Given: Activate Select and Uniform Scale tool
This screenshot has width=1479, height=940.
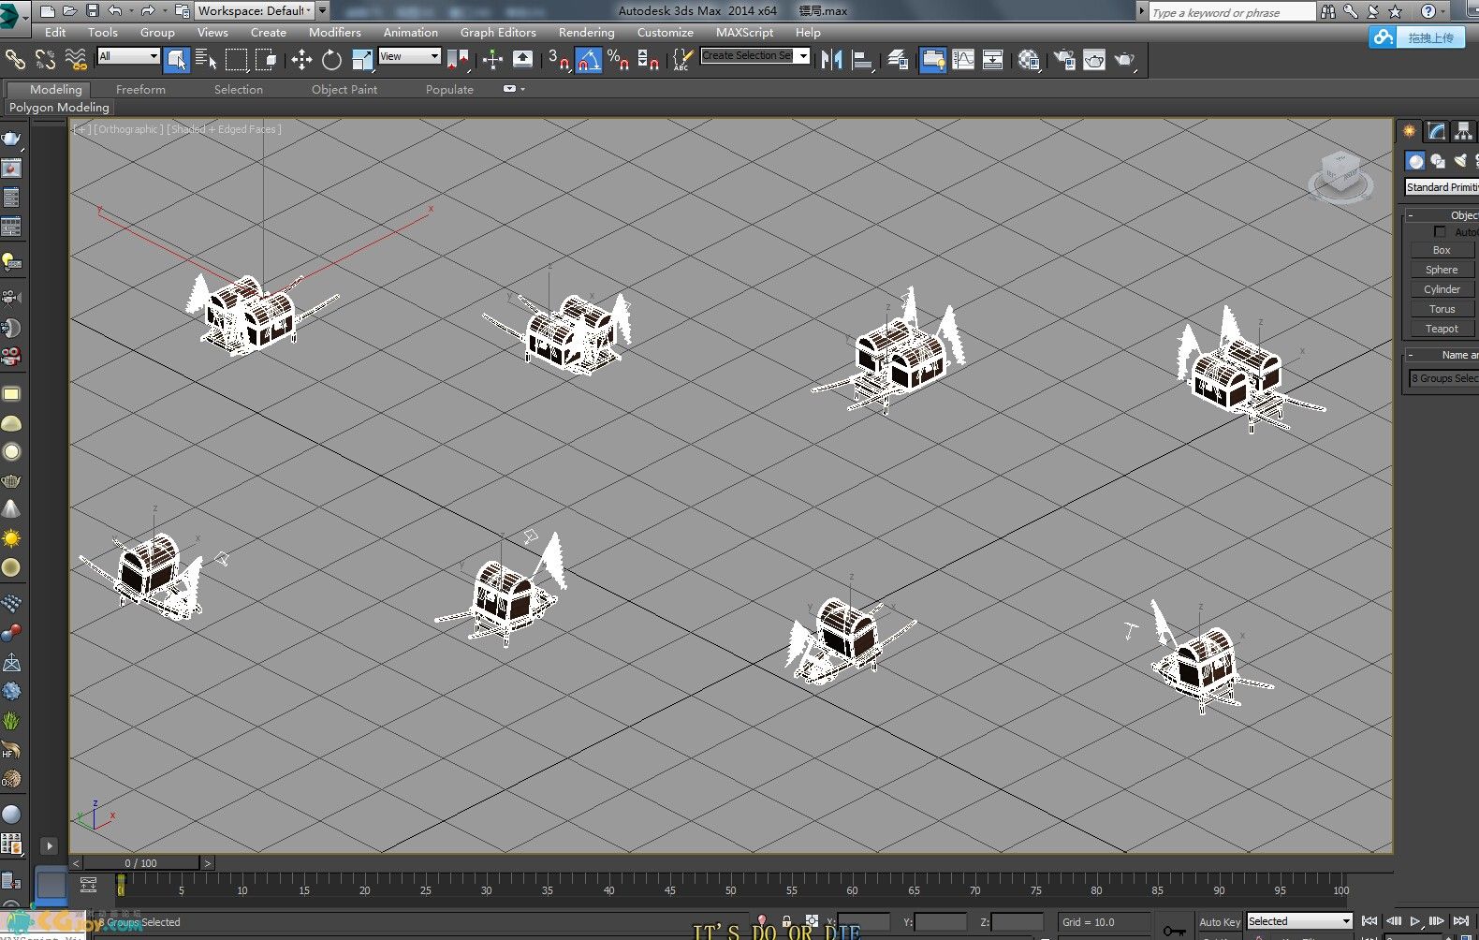Looking at the screenshot, I should coord(362,60).
